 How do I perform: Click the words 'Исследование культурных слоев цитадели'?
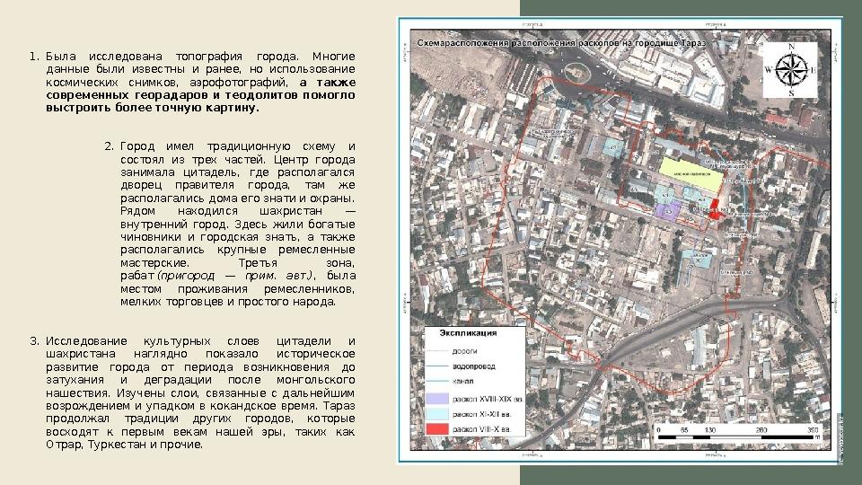(190, 341)
